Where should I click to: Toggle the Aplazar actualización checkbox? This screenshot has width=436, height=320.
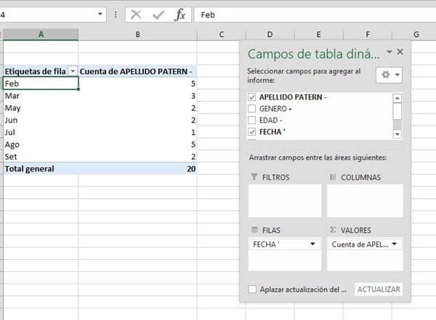point(252,290)
